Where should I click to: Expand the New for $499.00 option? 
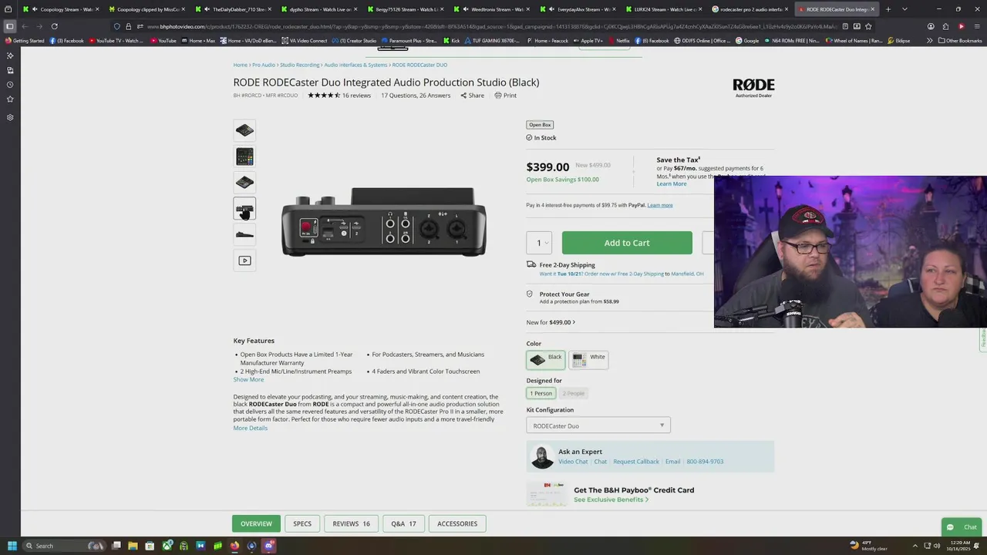click(551, 322)
